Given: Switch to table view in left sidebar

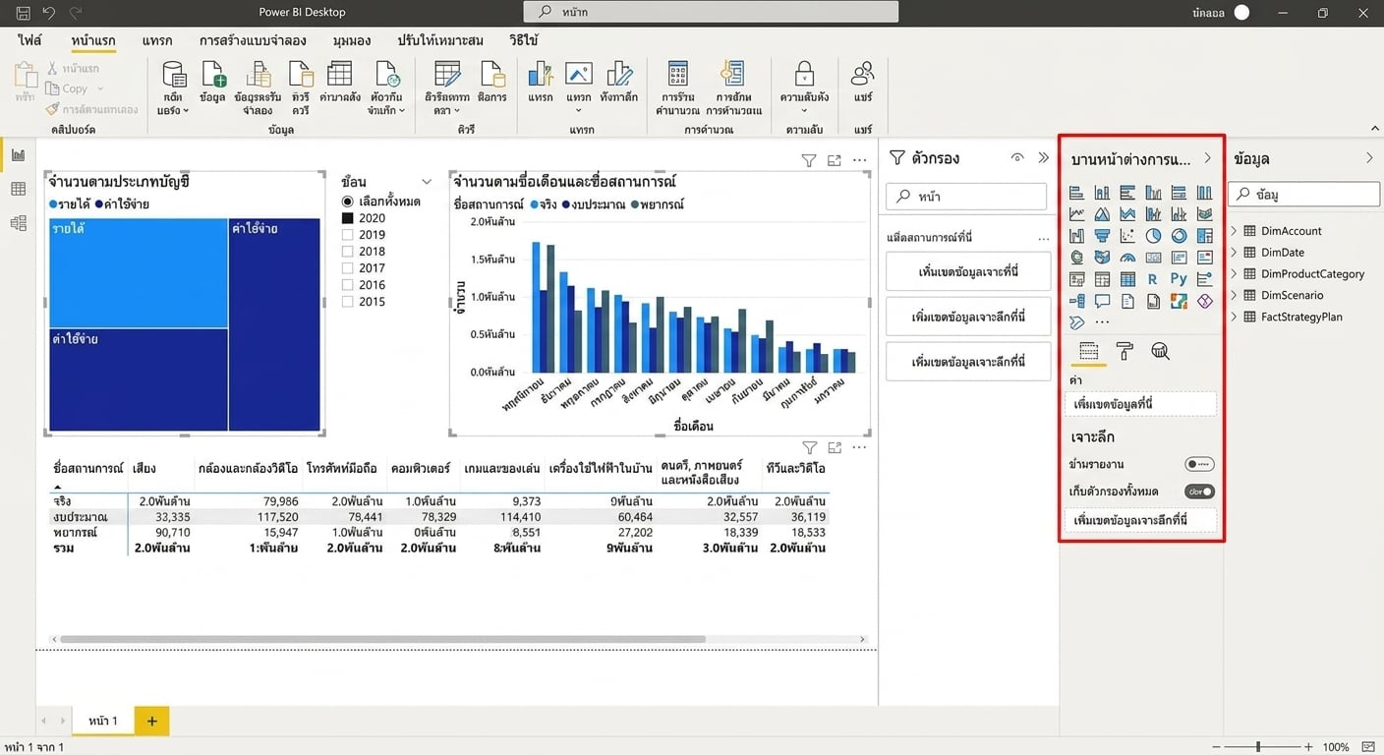Looking at the screenshot, I should pyautogui.click(x=18, y=189).
